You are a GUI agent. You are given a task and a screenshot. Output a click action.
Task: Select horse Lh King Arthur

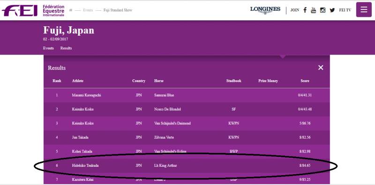pos(165,166)
